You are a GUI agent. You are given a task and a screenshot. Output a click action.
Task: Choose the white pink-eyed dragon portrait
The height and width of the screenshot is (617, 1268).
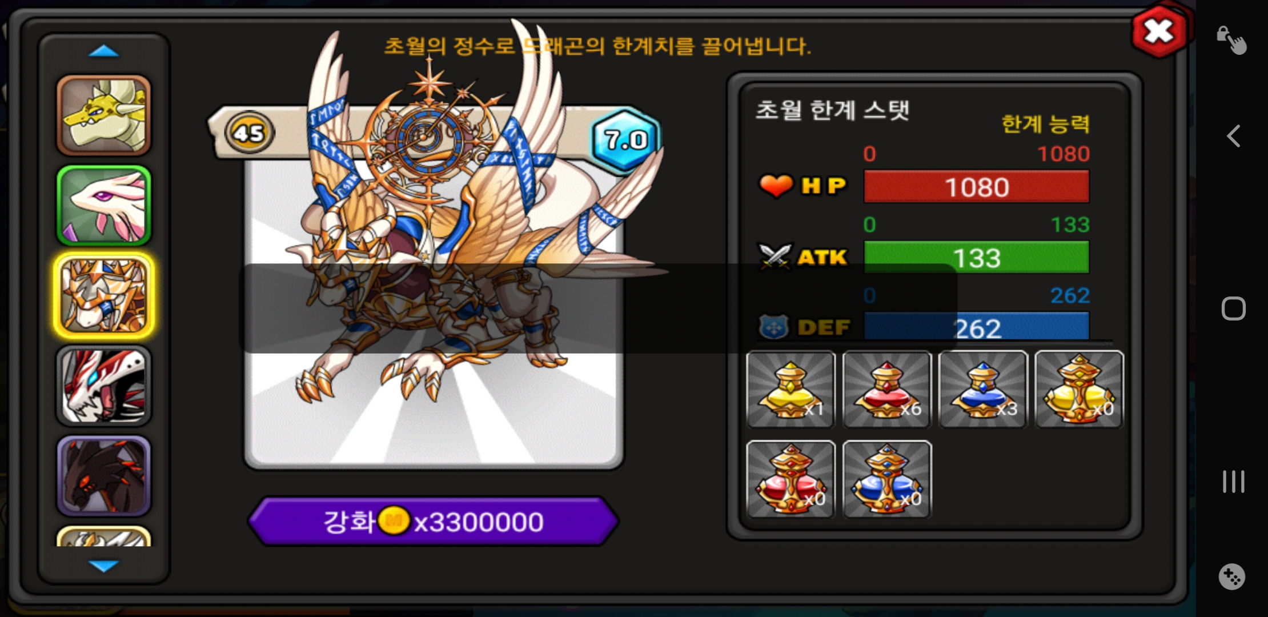103,206
